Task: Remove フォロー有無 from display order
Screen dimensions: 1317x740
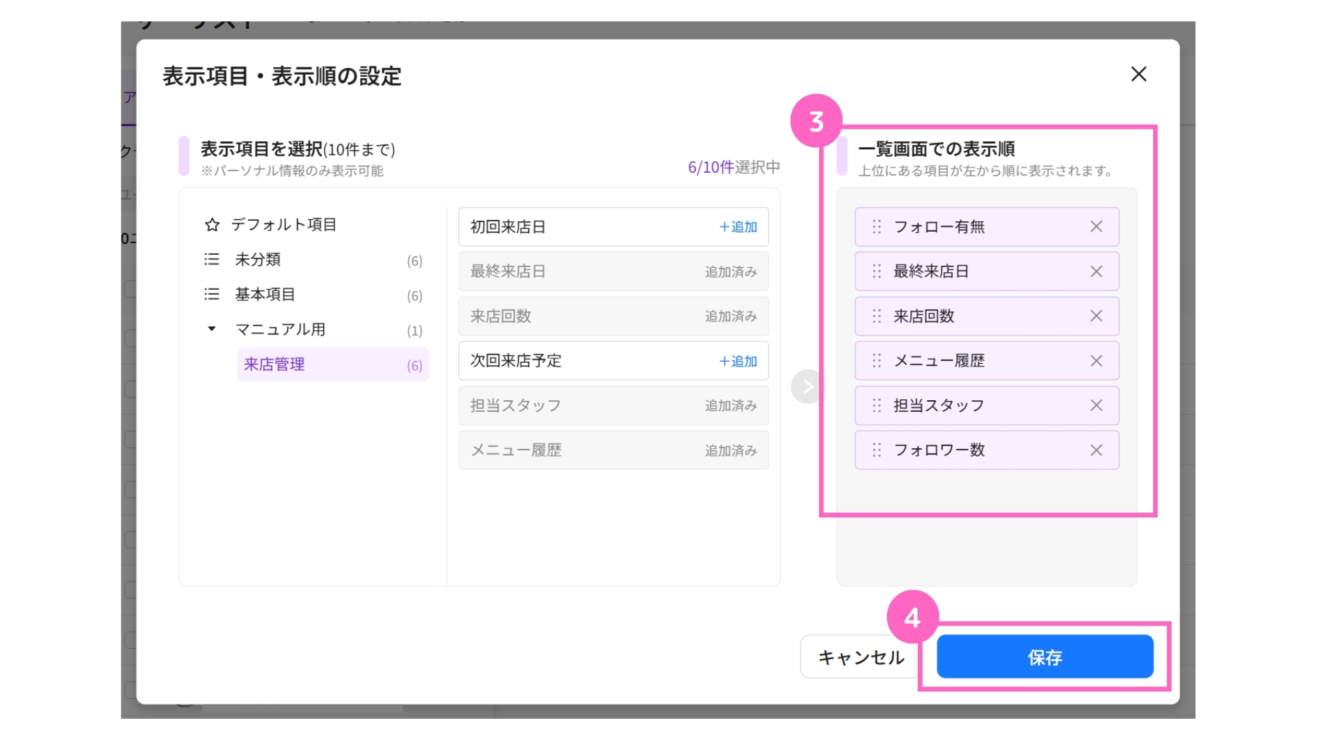Action: click(x=1096, y=227)
